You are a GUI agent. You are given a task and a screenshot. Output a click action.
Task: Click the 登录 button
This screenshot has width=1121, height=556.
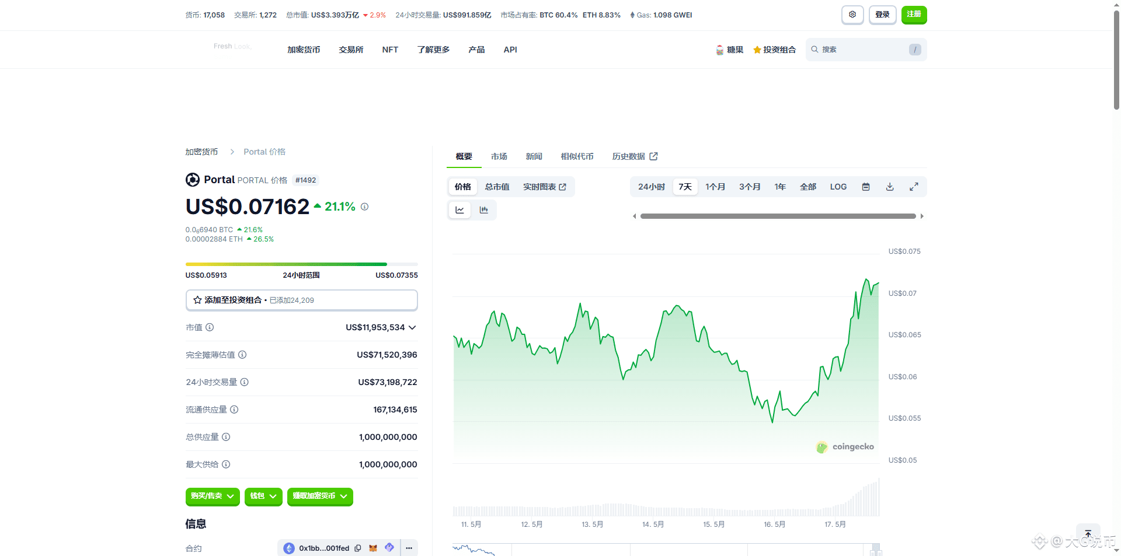[x=882, y=15]
